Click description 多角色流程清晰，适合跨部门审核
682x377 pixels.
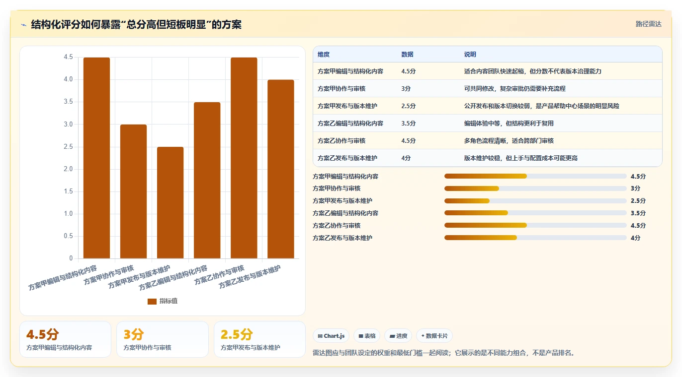pos(509,141)
